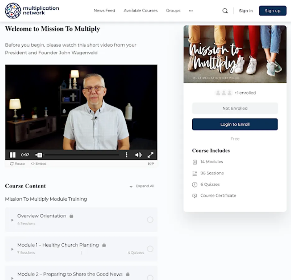Open Overview Orientation title link
Image resolution: width=291 pixels, height=280 pixels.
point(42,216)
